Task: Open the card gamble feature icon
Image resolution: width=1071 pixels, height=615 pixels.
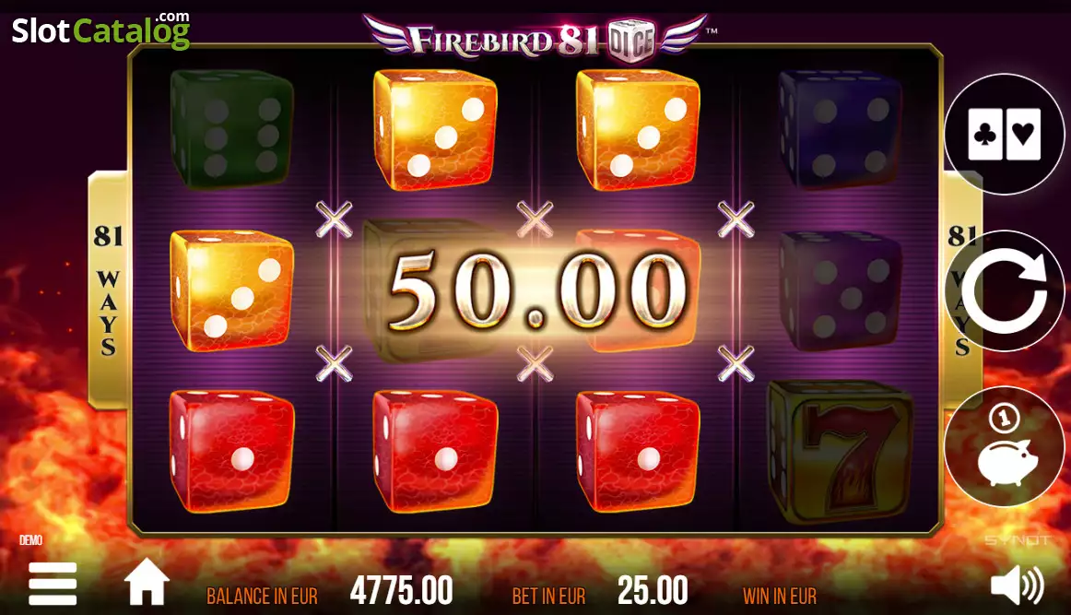Action: click(1004, 134)
